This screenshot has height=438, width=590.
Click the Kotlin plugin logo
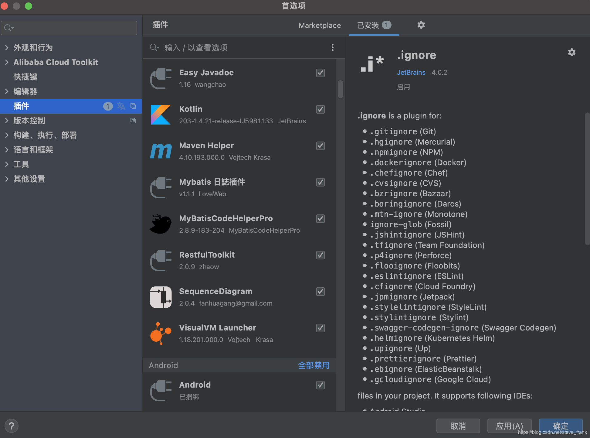tap(161, 115)
